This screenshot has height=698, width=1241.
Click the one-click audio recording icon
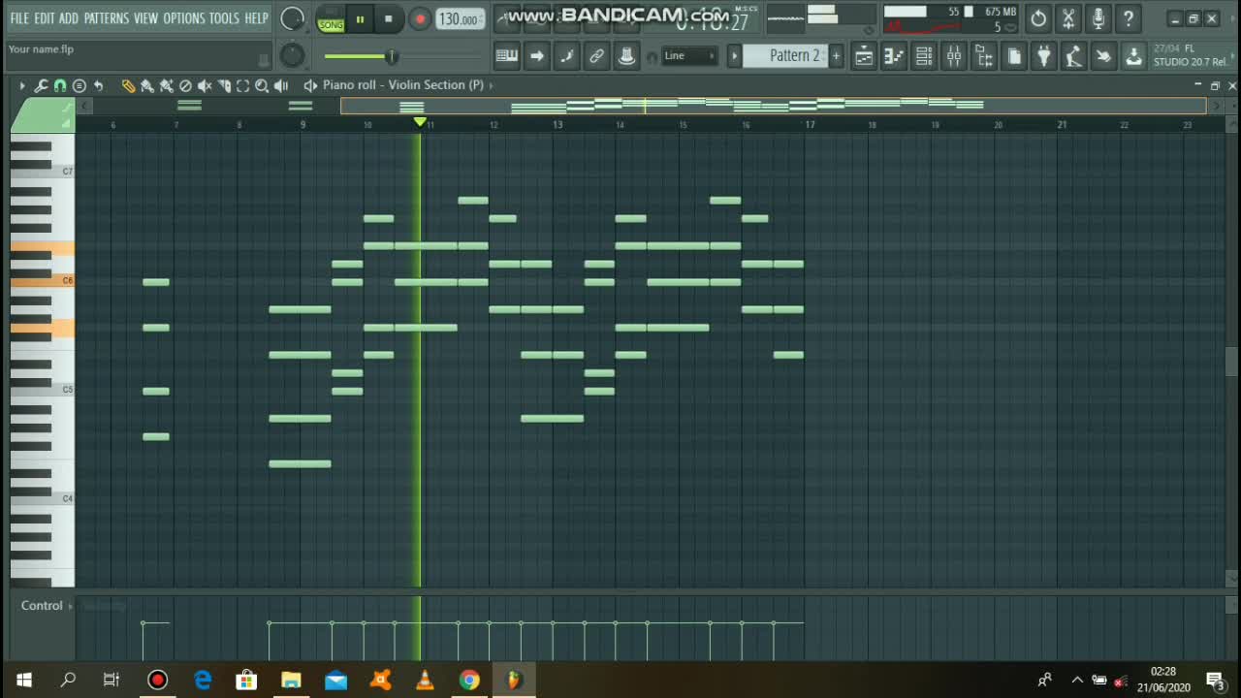coord(1103,56)
